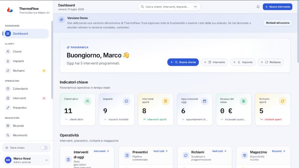The width and height of the screenshot is (299, 168).
Task: Open the Interventi link in Interventi di oggi
Action: click(101, 151)
